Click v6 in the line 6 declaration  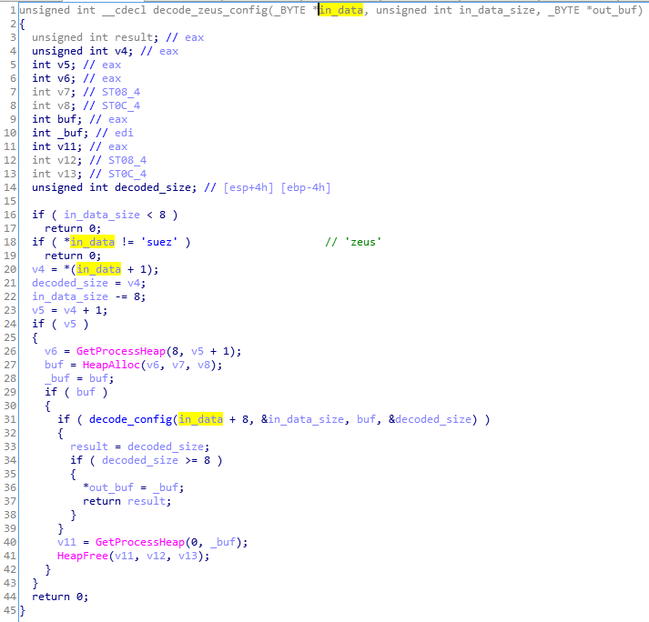64,78
